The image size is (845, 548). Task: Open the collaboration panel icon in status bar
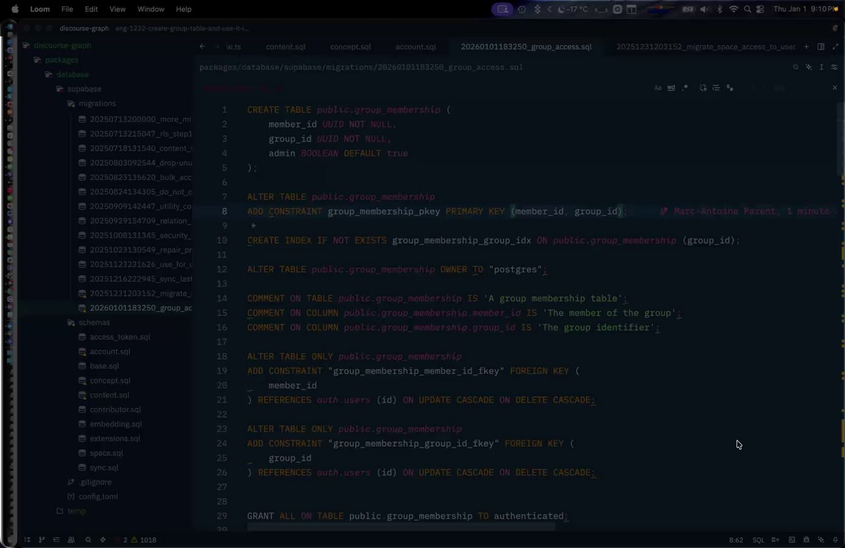coord(71,539)
